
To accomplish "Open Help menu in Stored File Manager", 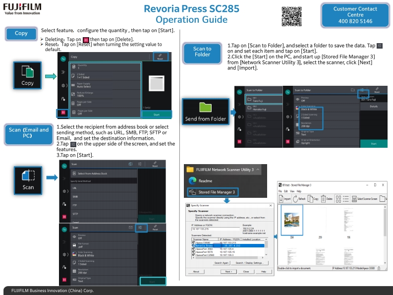I will pos(299,191).
